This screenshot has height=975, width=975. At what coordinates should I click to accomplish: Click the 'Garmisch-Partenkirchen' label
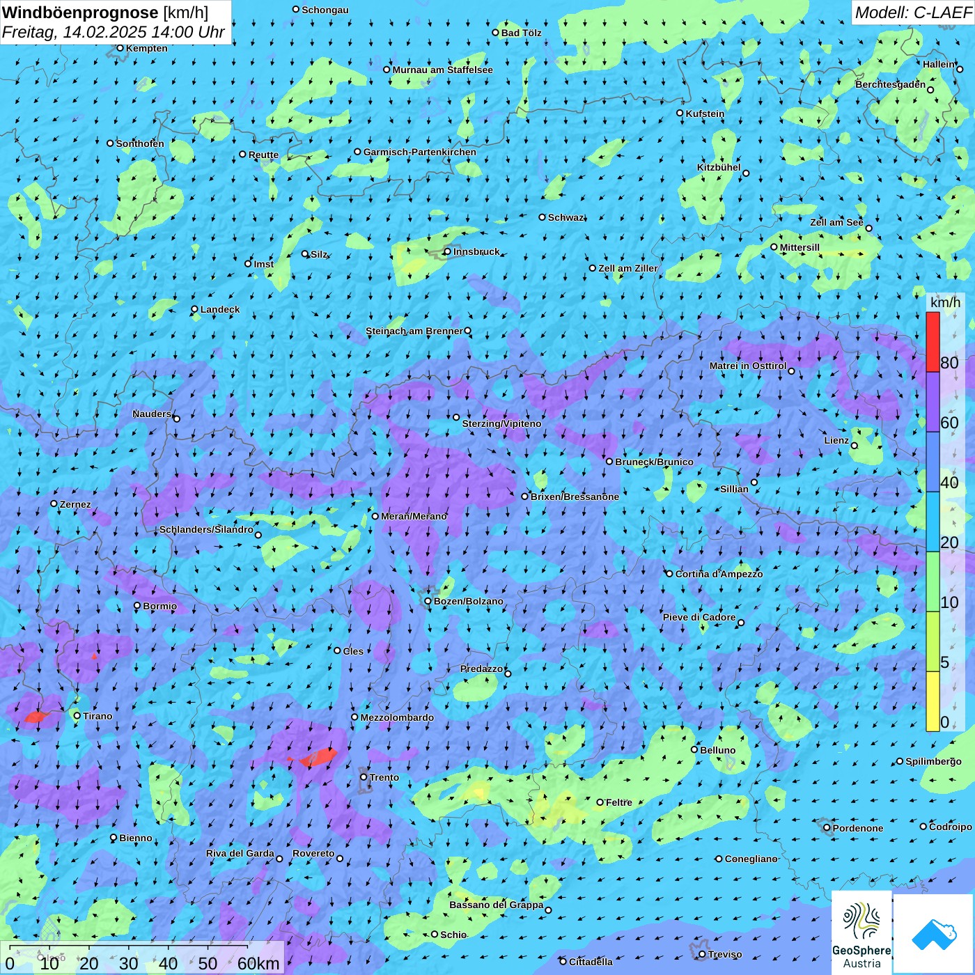420,152
